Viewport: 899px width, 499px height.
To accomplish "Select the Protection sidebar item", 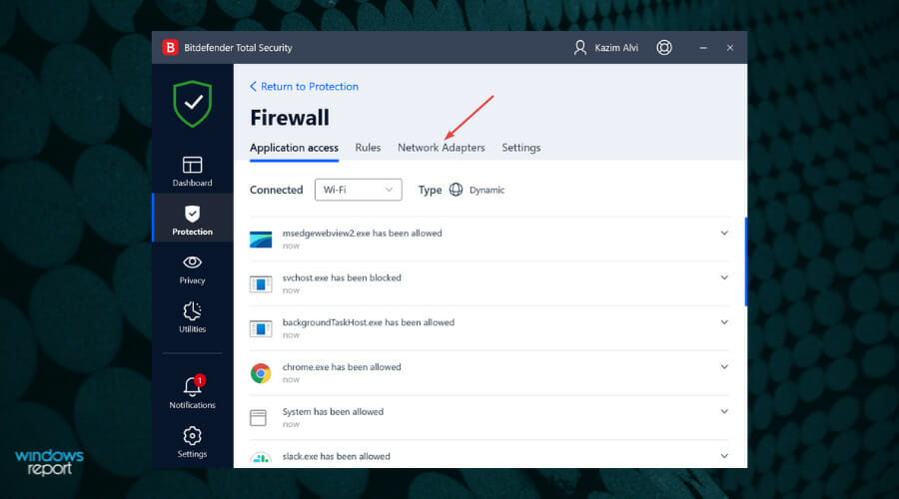I will click(192, 220).
